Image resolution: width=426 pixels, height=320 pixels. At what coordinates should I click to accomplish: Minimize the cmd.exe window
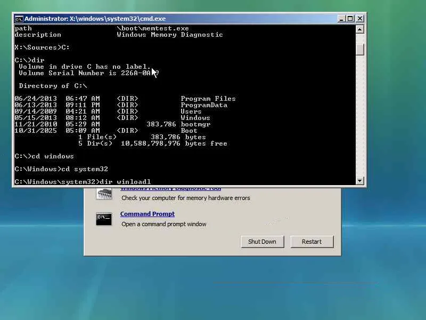341,19
